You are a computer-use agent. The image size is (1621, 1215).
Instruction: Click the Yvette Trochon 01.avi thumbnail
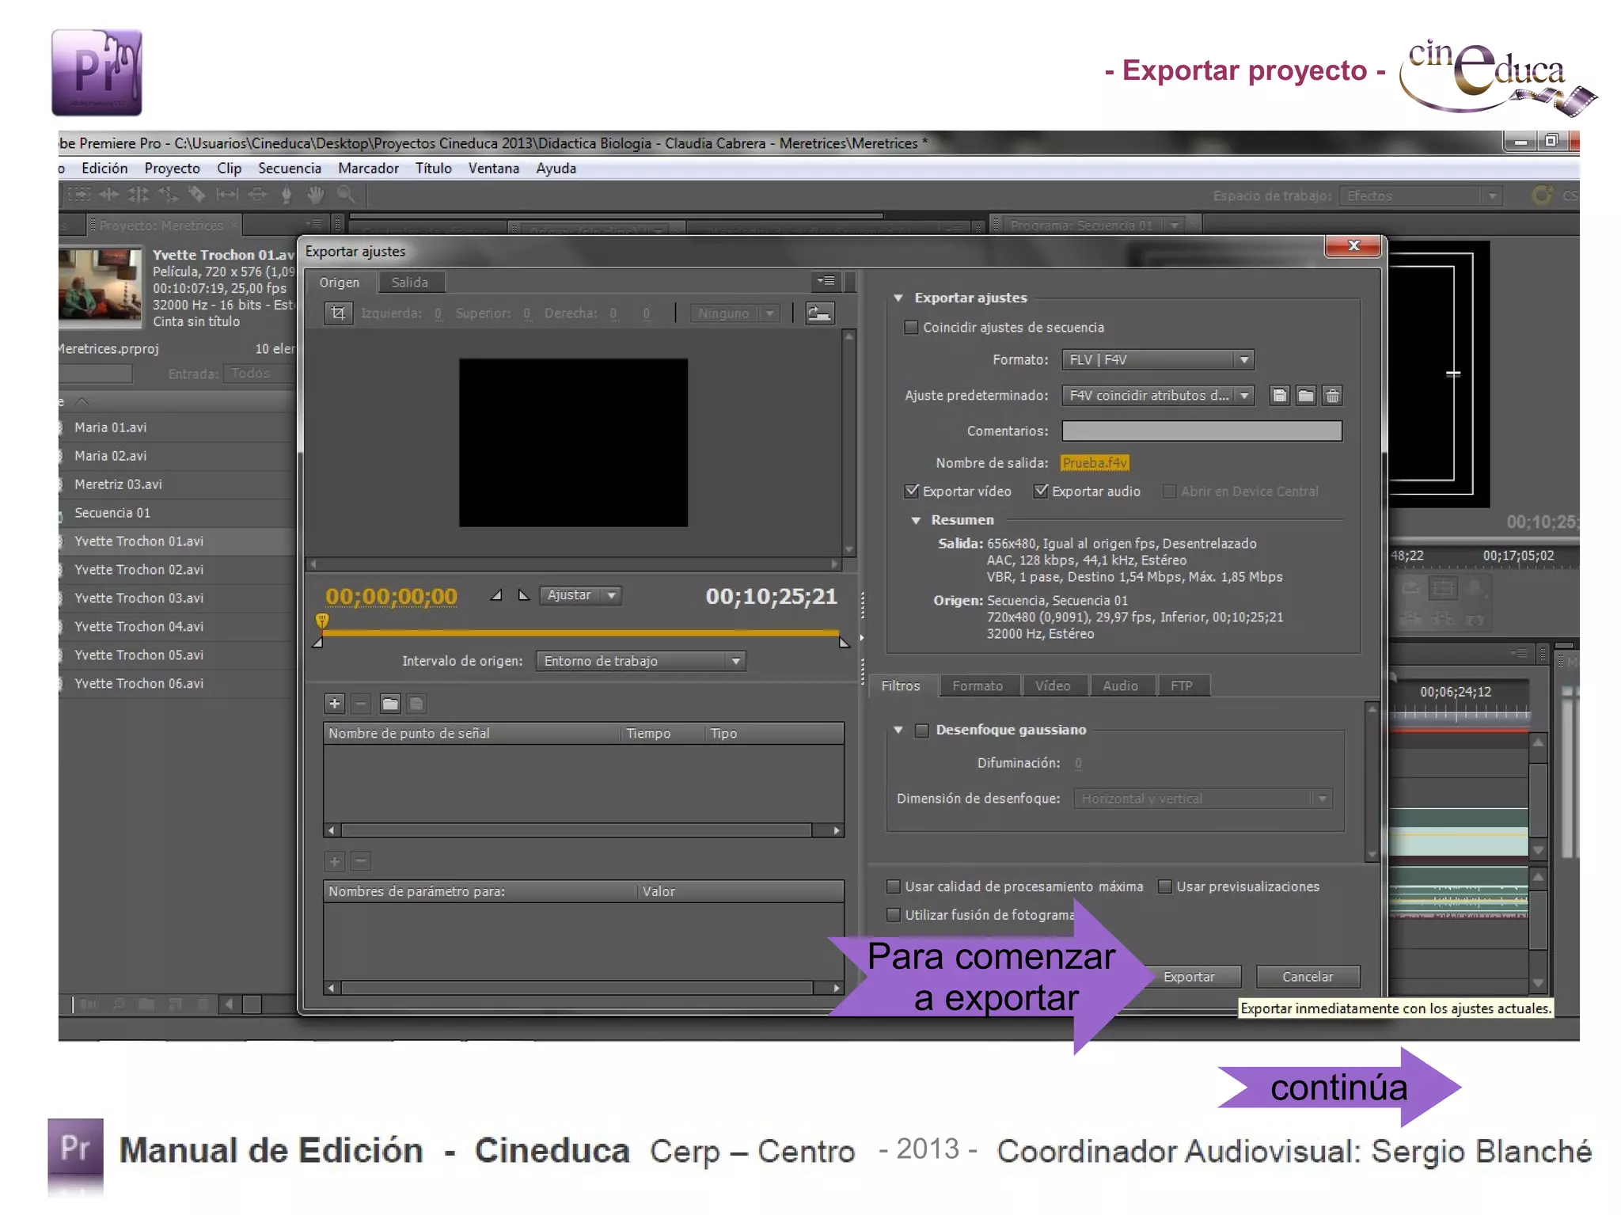point(100,287)
